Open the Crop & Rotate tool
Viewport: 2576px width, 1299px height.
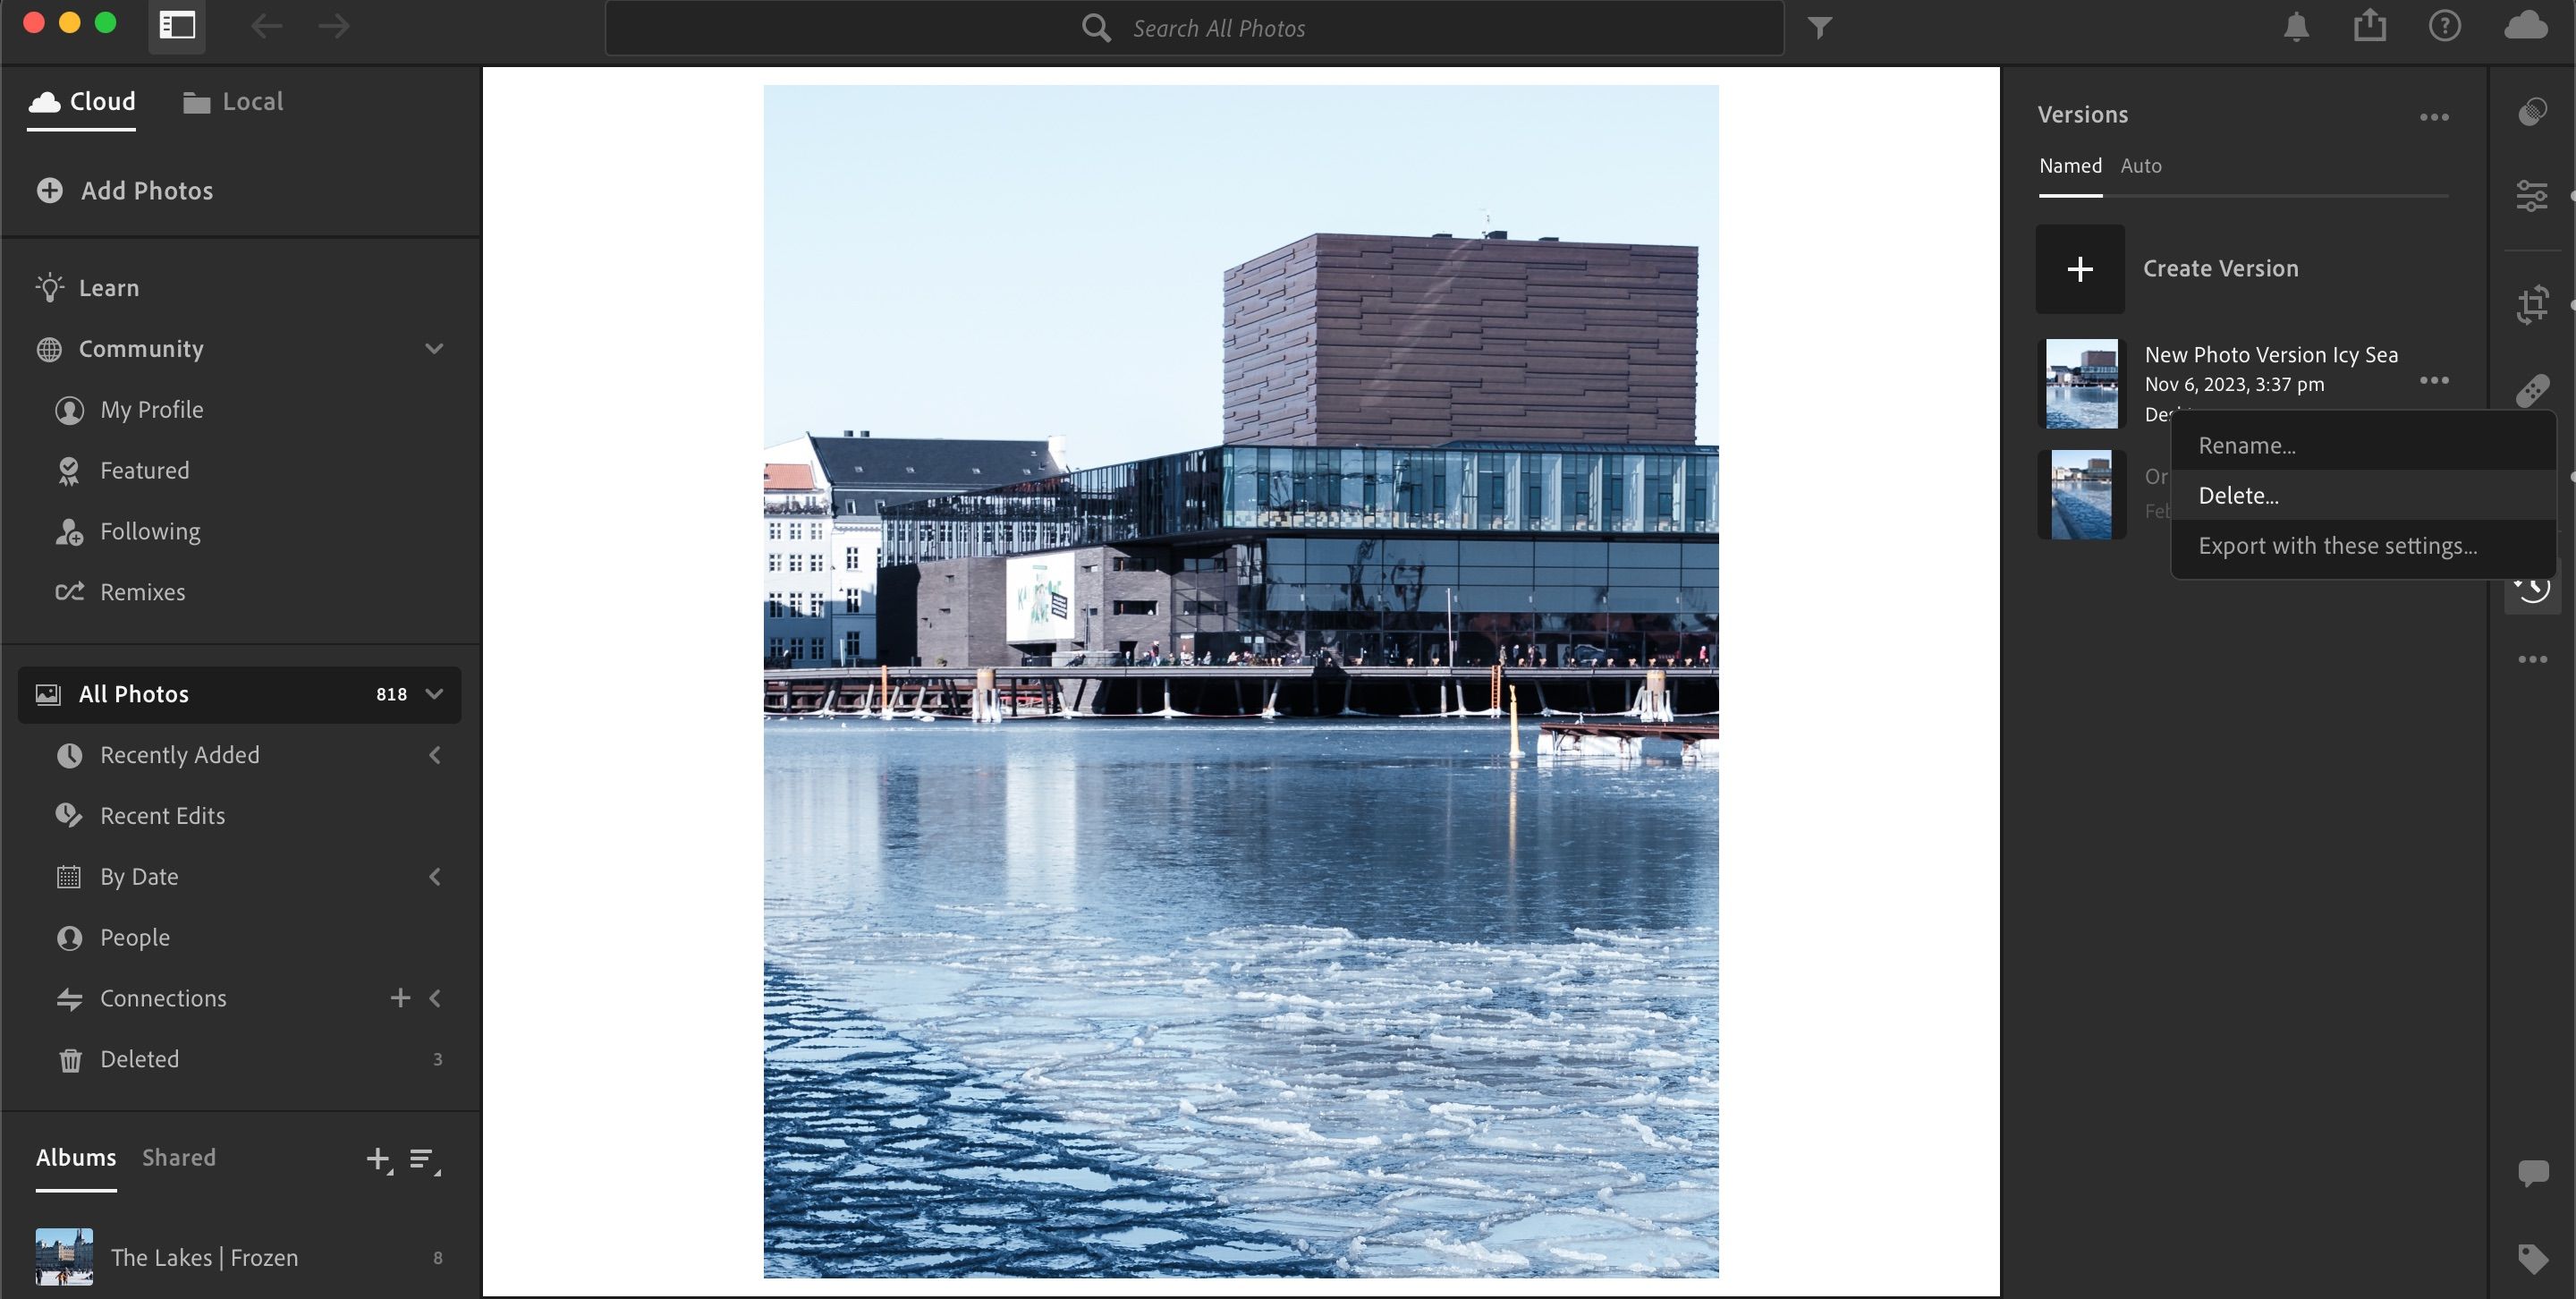(2533, 304)
